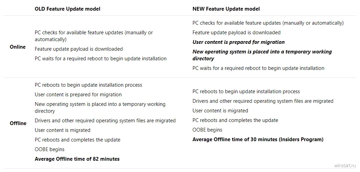This screenshot has width=360, height=172.
Task: Click 'PC reboots and completes the update' in the OLD column
Action: click(x=78, y=139)
